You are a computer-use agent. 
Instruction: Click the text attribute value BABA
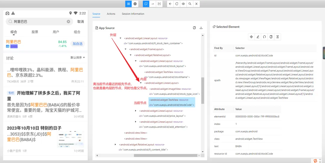[x=238, y=146]
